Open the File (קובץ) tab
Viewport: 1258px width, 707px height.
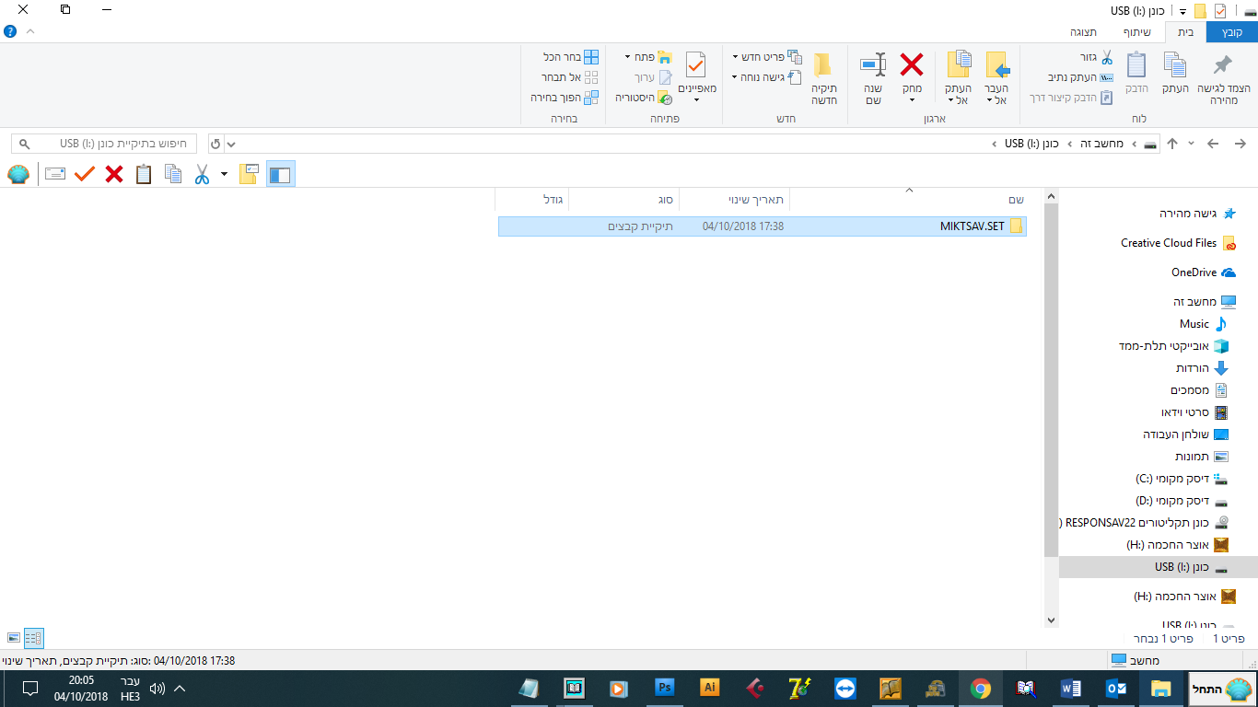1232,32
